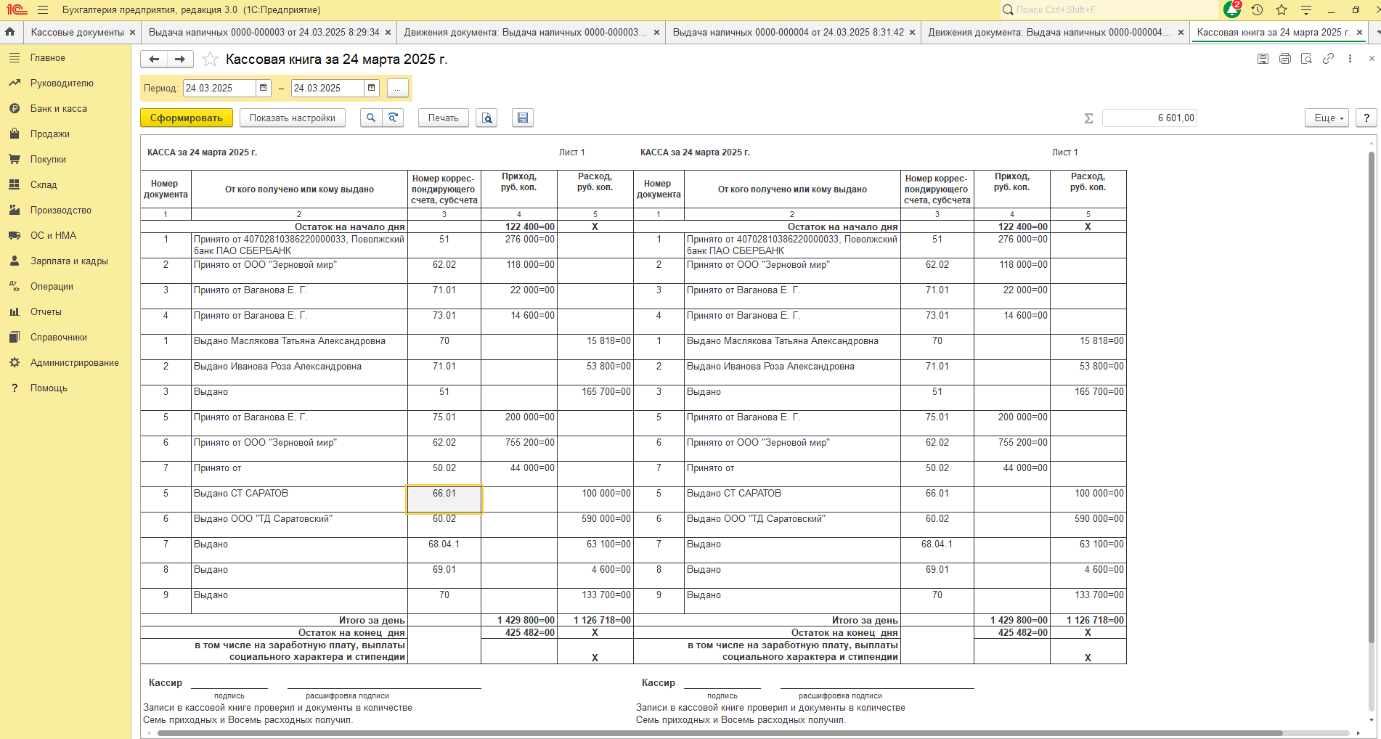Open Склад section in sidebar
Image resolution: width=1381 pixels, height=739 pixels.
(44, 184)
